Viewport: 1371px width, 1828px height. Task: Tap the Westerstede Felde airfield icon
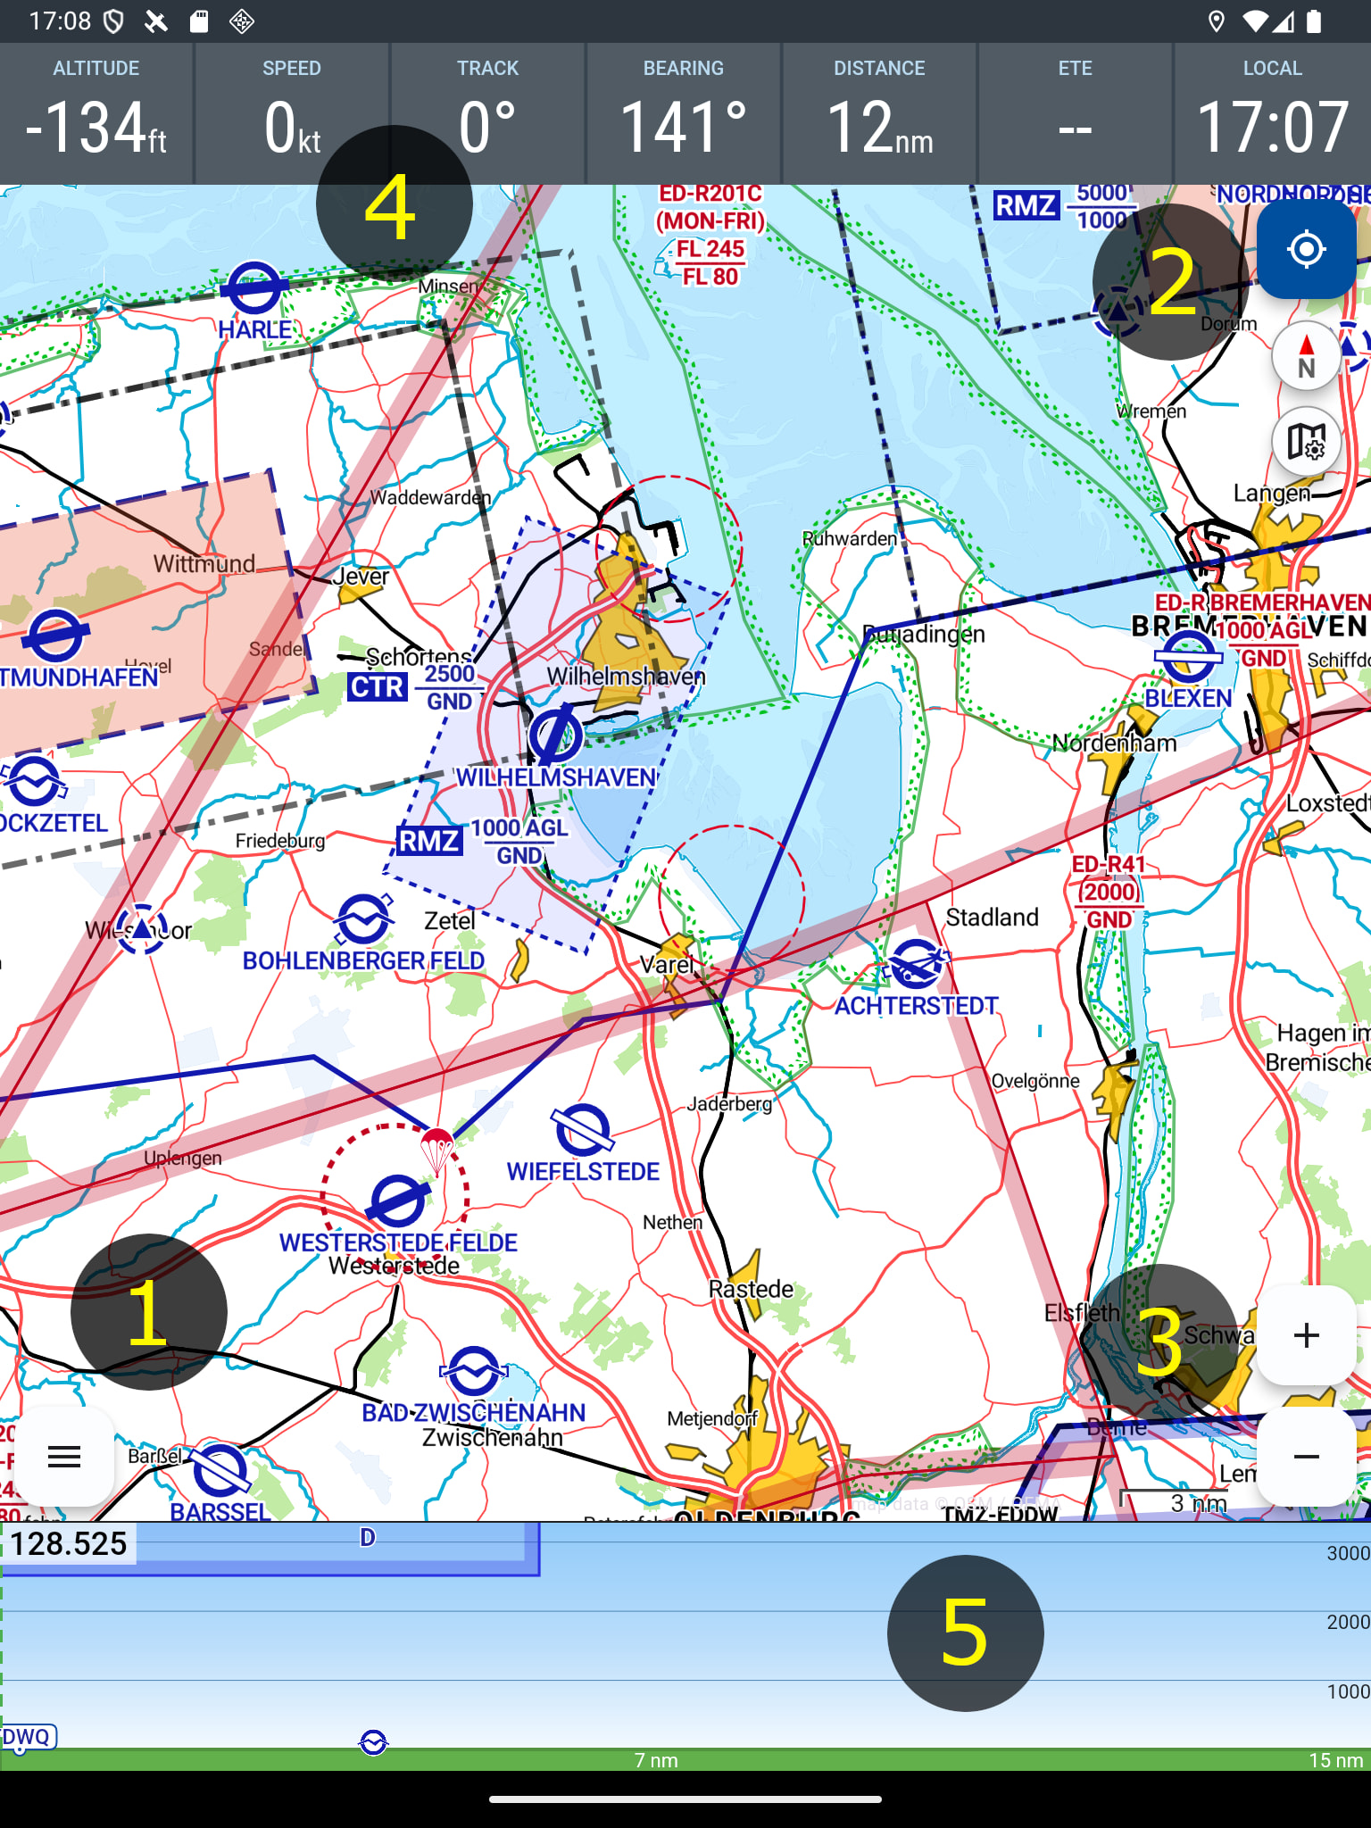pos(398,1201)
